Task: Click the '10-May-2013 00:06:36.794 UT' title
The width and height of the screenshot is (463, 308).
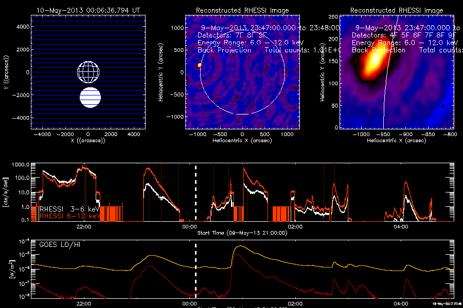Action: 87,10
